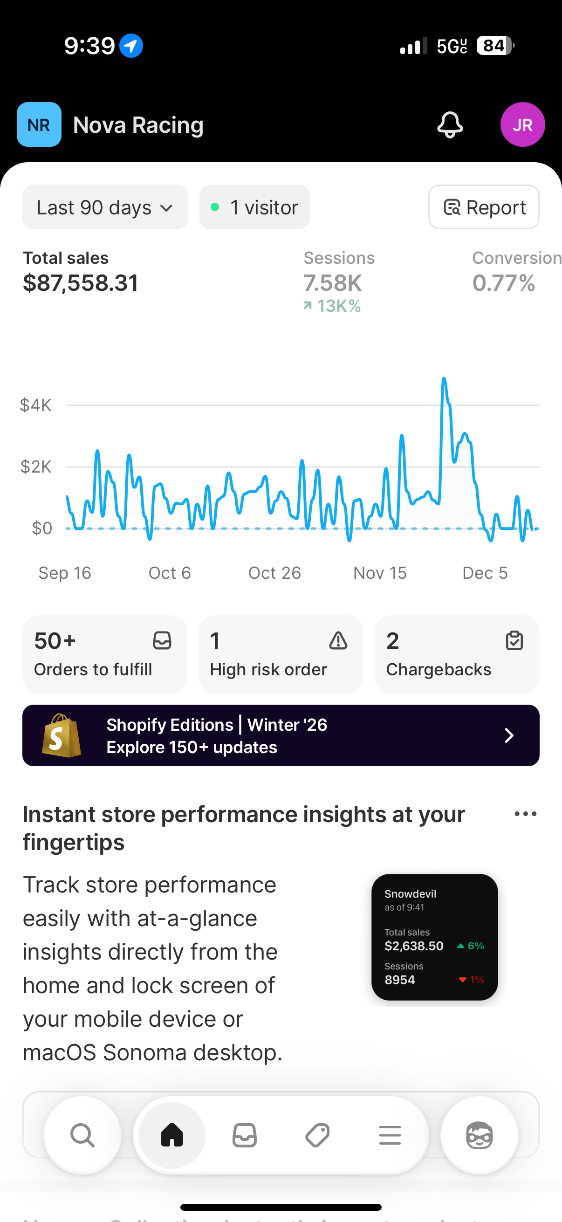The image size is (562, 1222).
Task: Open the insights card three-dot menu
Action: (526, 814)
